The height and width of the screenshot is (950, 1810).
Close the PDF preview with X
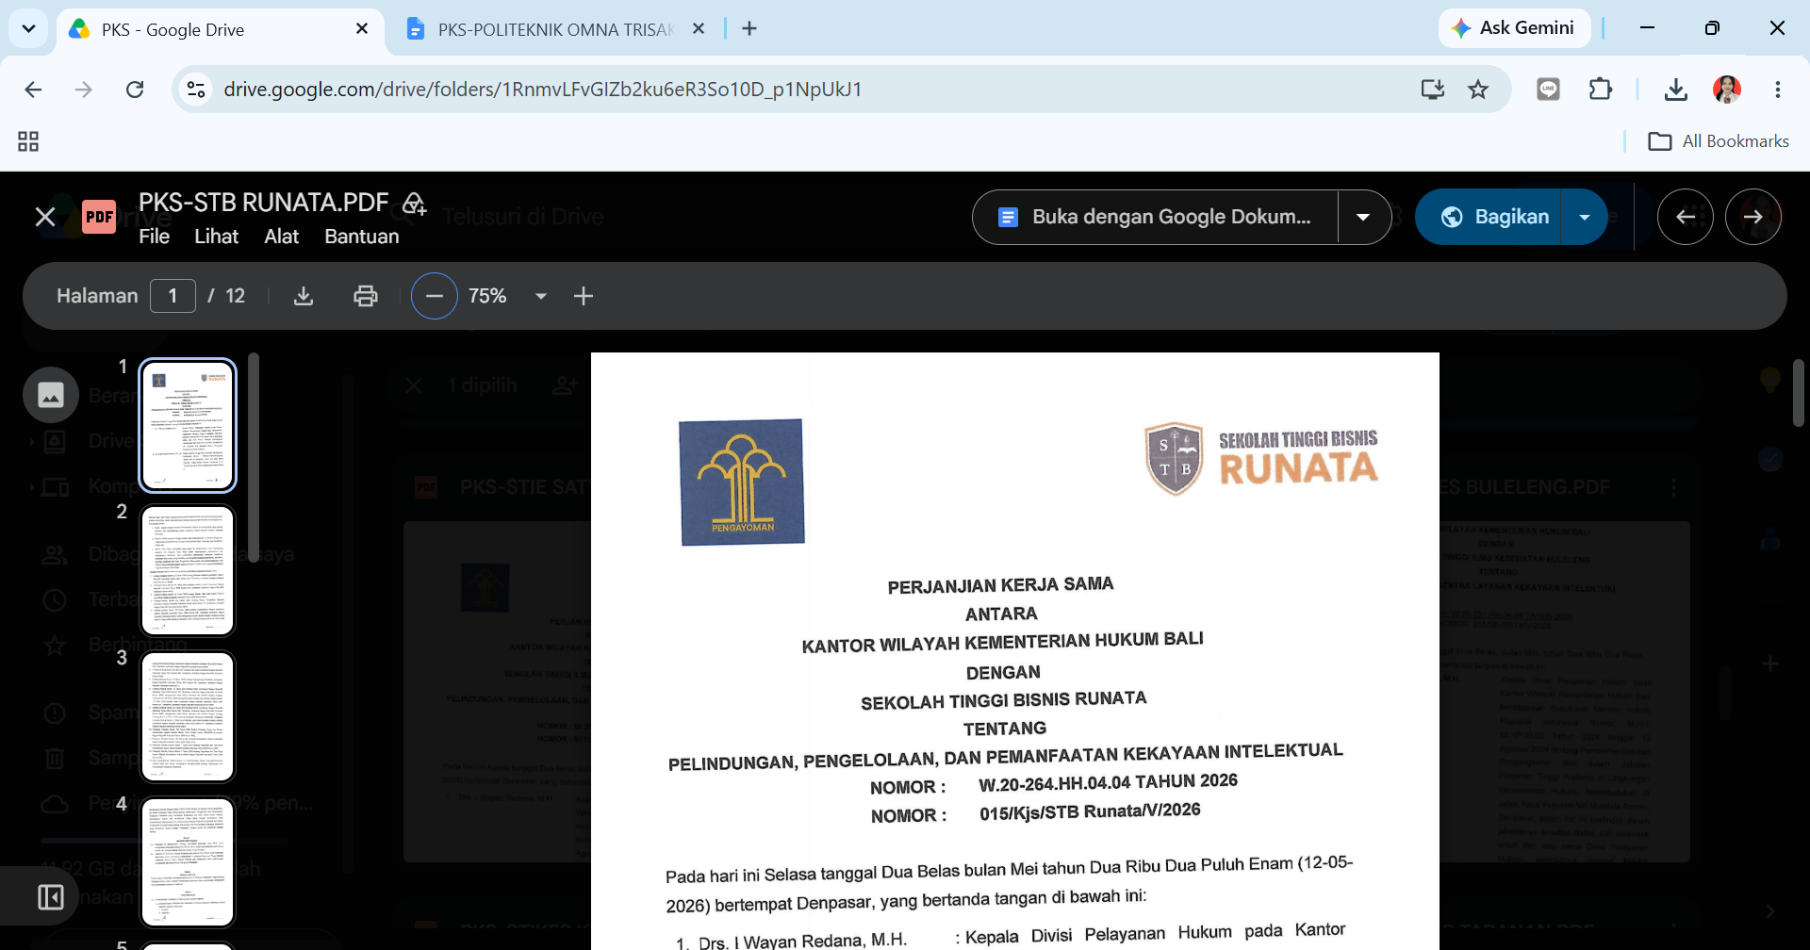(x=45, y=217)
